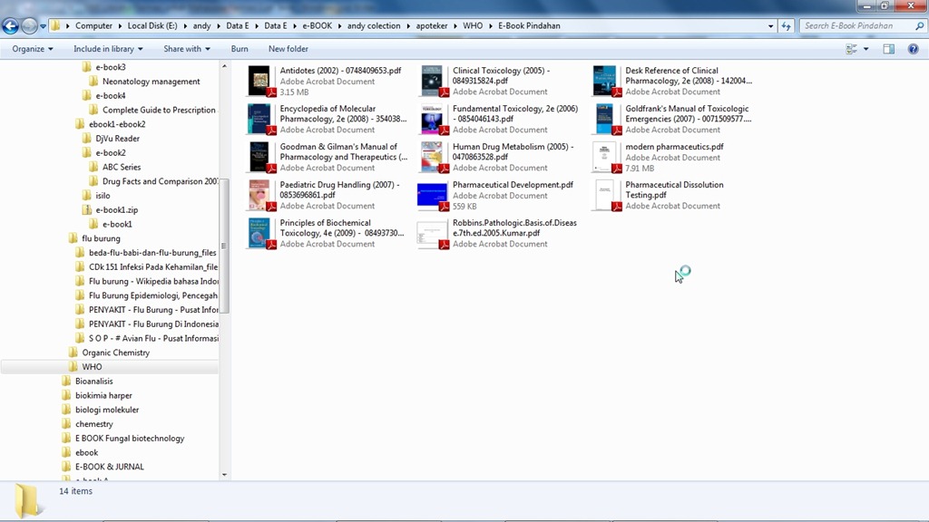Select isilo folder in tree
The height and width of the screenshot is (522, 929).
103,196
